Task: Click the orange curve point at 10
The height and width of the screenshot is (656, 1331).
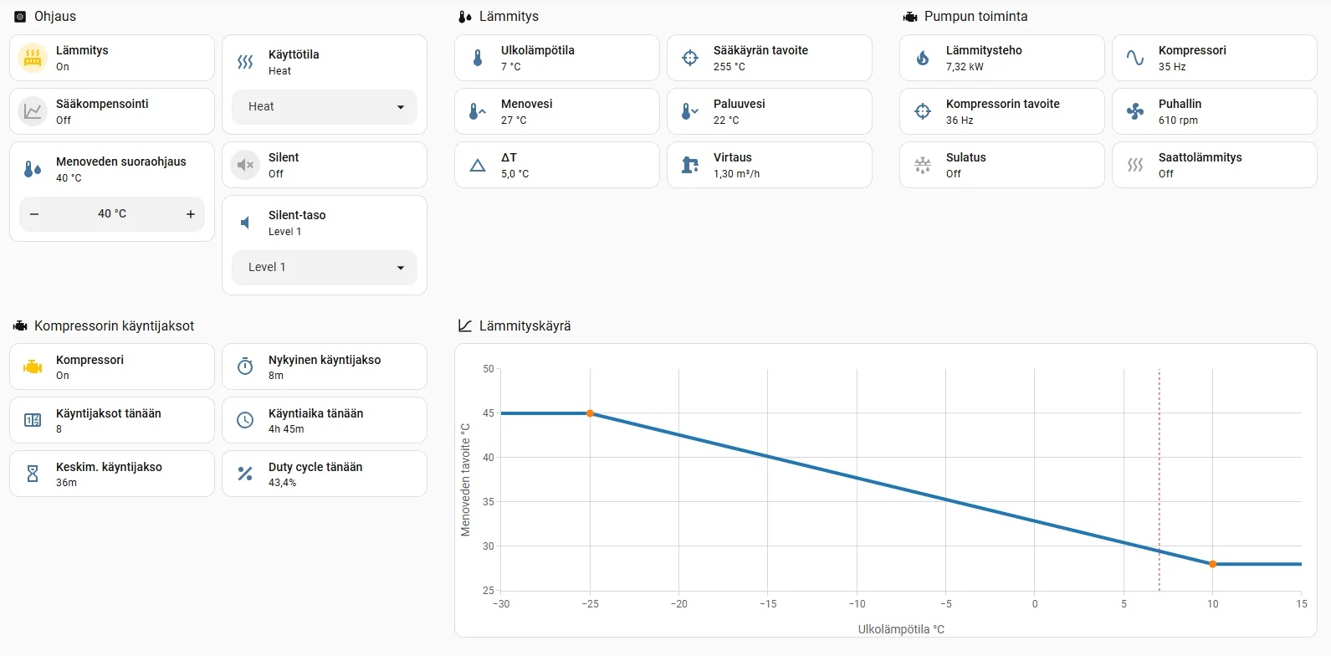Action: (1212, 564)
